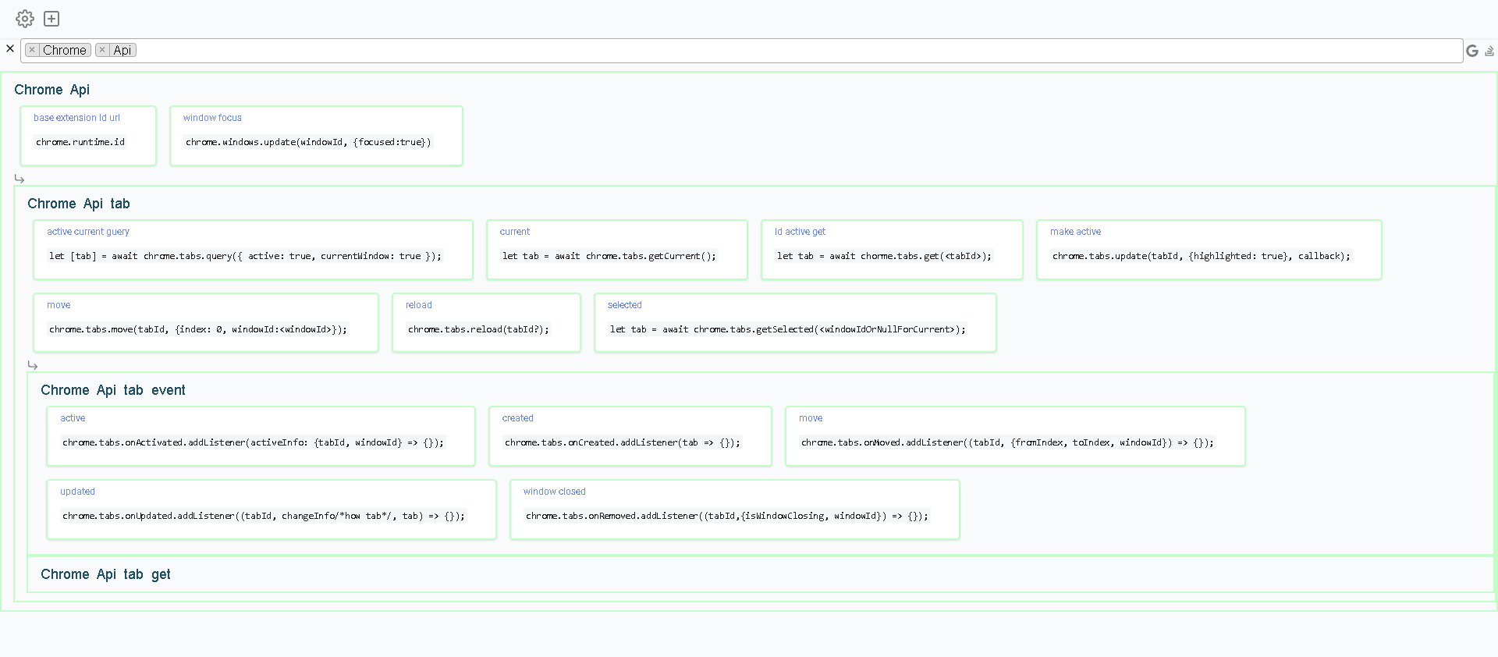This screenshot has height=657, width=1498.
Task: Click the plus-box add snippet icon
Action: pos(51,19)
